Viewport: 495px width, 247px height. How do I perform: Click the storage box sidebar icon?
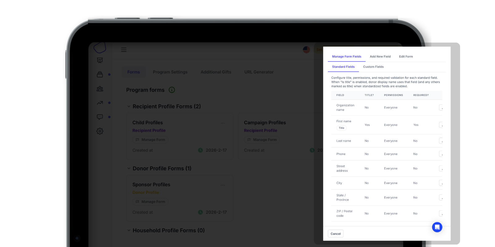(100, 74)
